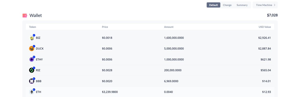This screenshot has height=97, width=300.
Task: Click the BBB token icon
Action: (x=31, y=81)
